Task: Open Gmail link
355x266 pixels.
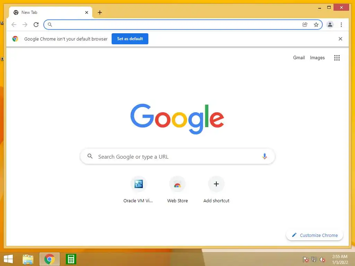Action: click(299, 58)
